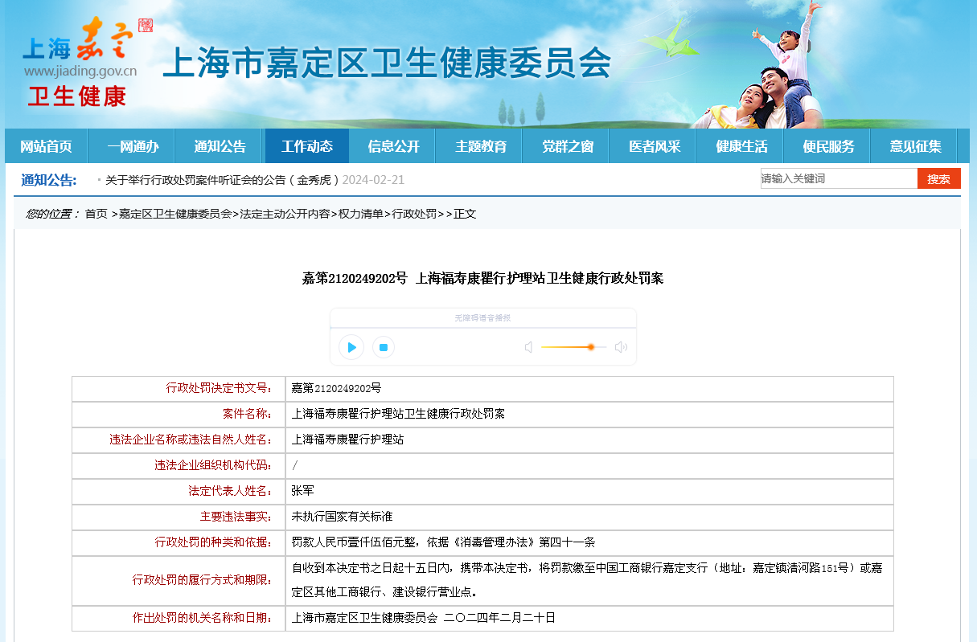Open the 信息公开 menu
The image size is (977, 642).
pyautogui.click(x=393, y=146)
